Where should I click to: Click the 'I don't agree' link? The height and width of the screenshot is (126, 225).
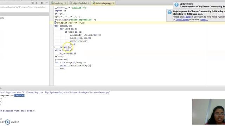[x=182, y=20]
